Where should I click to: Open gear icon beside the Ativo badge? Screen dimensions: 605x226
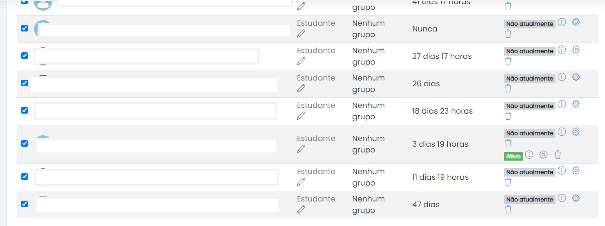pos(543,154)
